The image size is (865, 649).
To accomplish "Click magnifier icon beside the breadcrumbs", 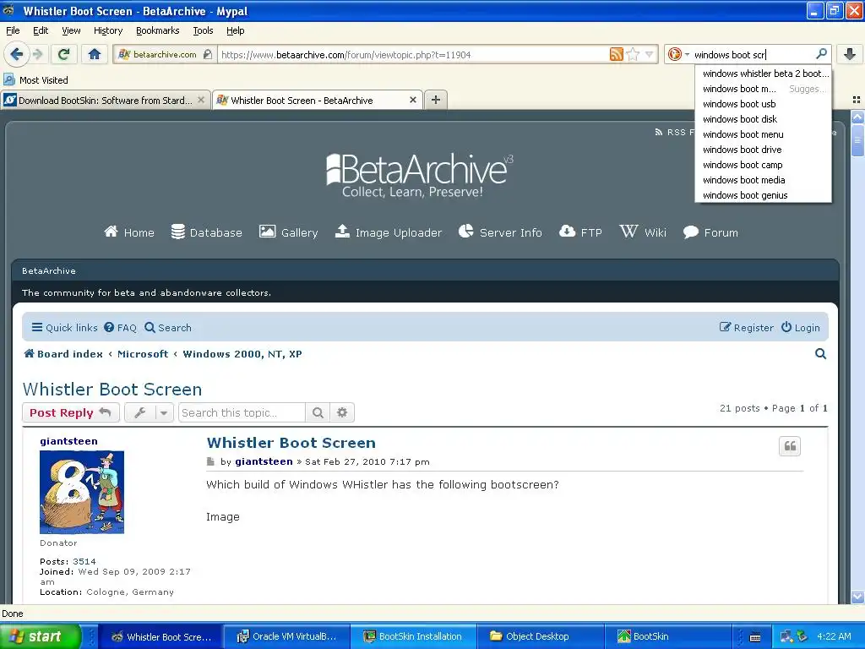I will coord(820,354).
